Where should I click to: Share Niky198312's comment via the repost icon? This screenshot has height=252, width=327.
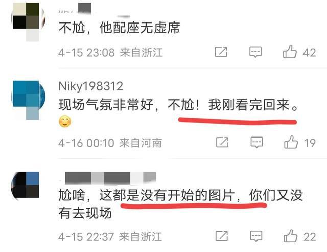tap(222, 142)
